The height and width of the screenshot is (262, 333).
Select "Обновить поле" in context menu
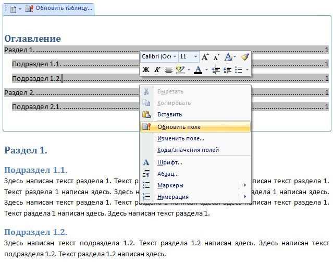pyautogui.click(x=195, y=127)
